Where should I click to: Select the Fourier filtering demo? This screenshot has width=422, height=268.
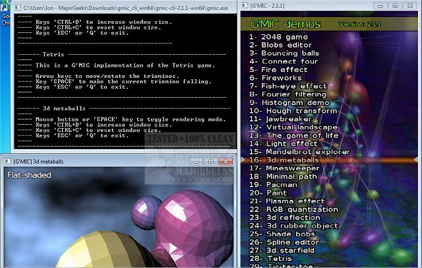click(x=287, y=94)
